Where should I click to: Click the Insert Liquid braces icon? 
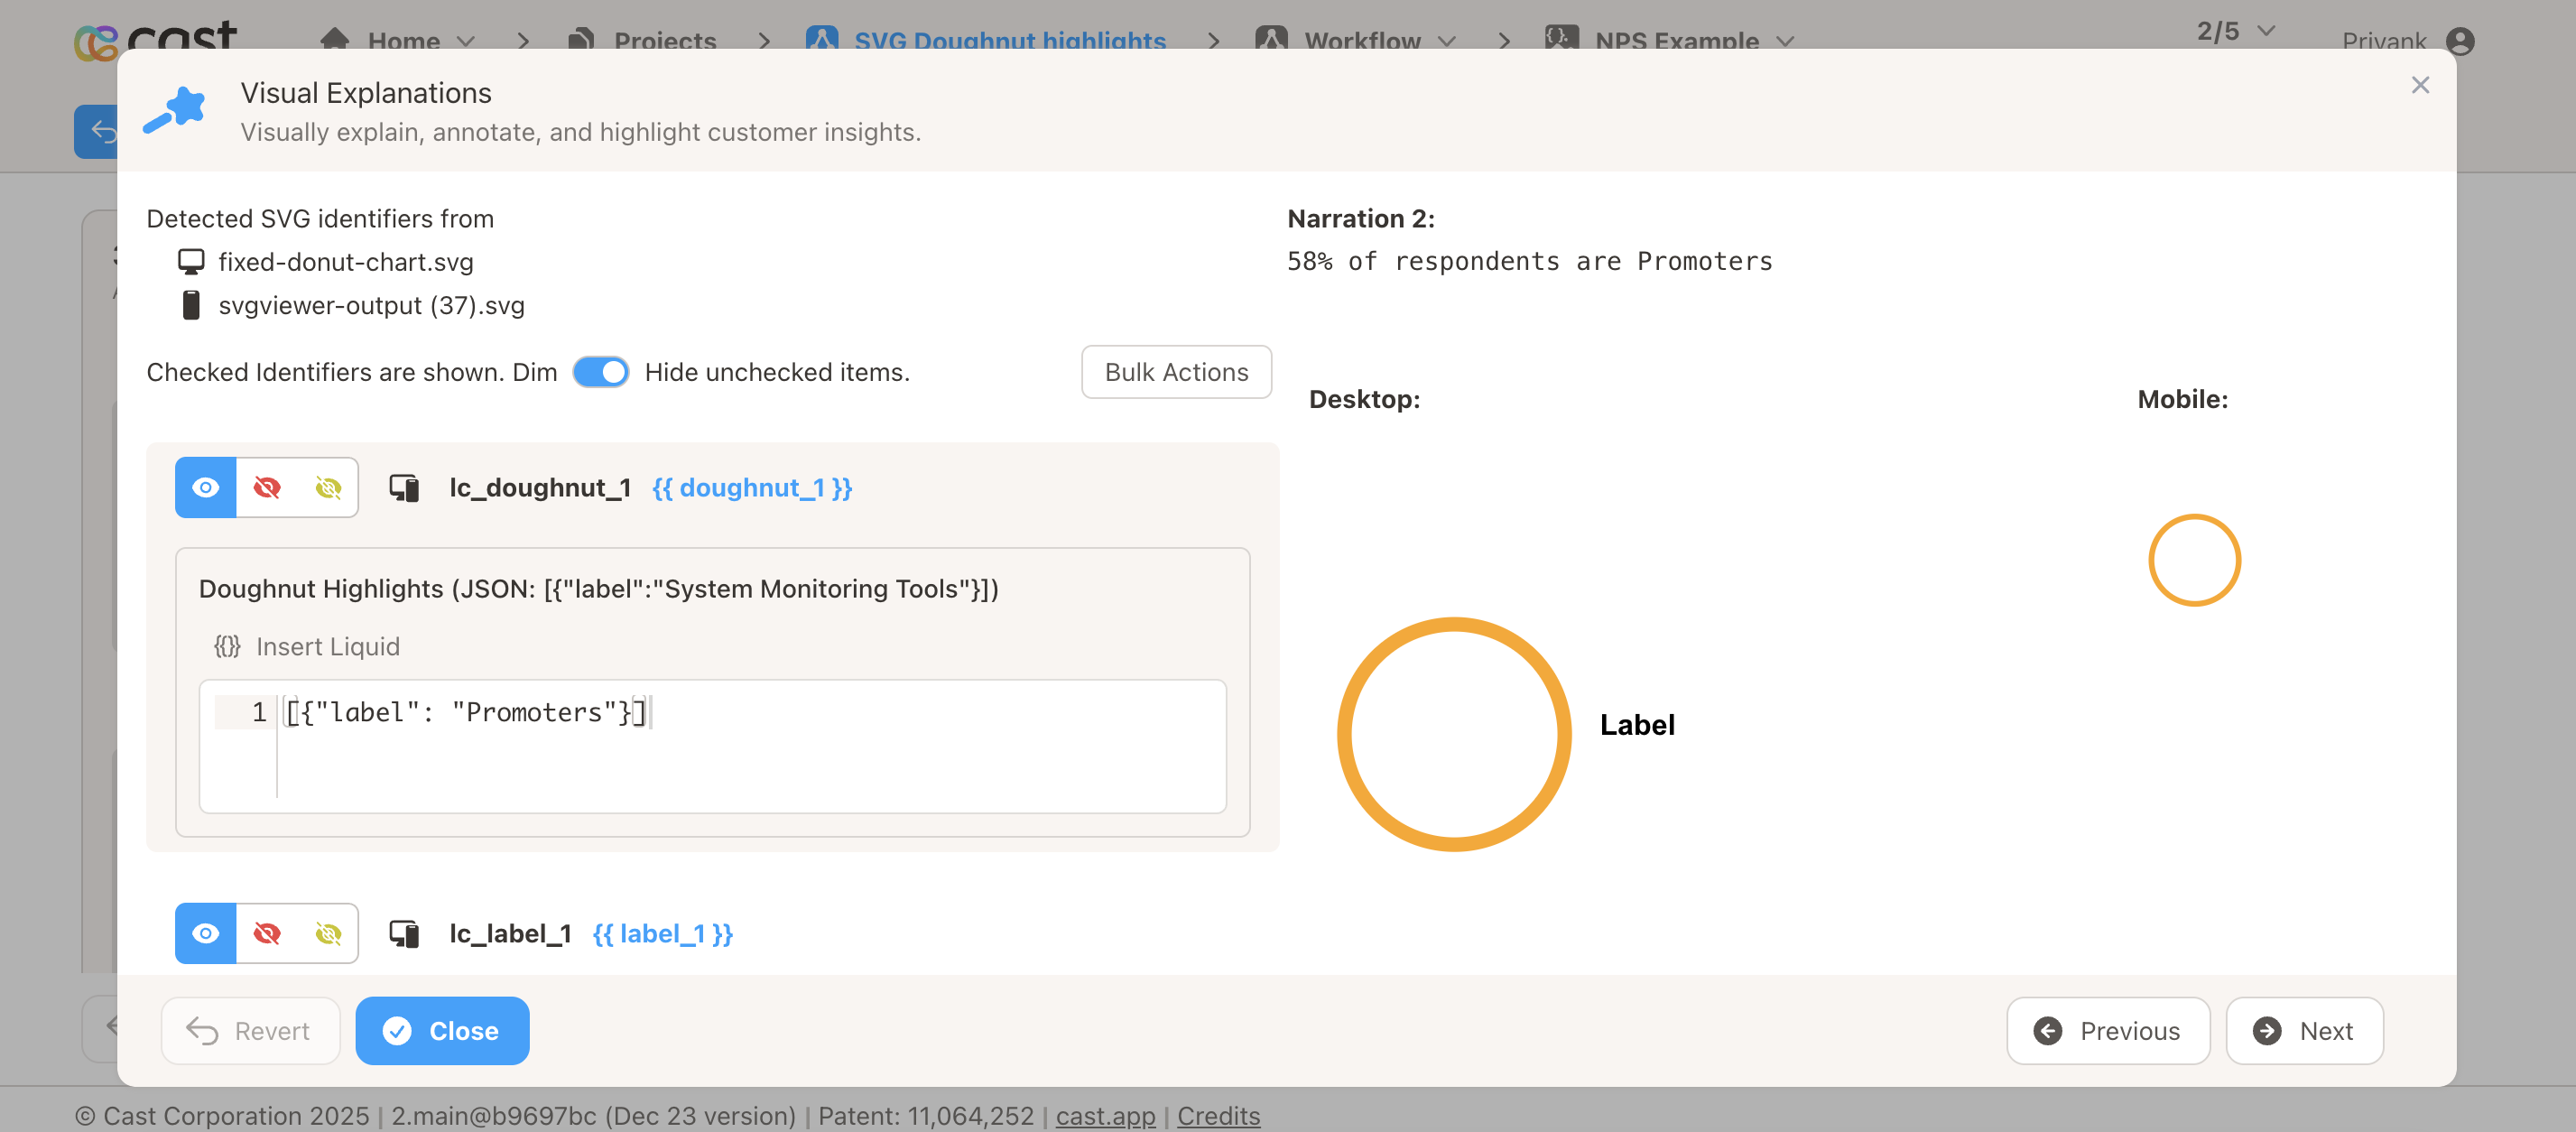[227, 646]
